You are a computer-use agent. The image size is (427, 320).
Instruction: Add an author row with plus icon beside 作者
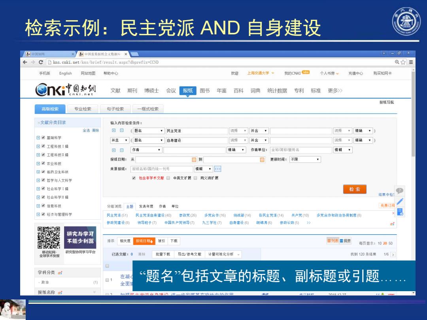[114, 150]
